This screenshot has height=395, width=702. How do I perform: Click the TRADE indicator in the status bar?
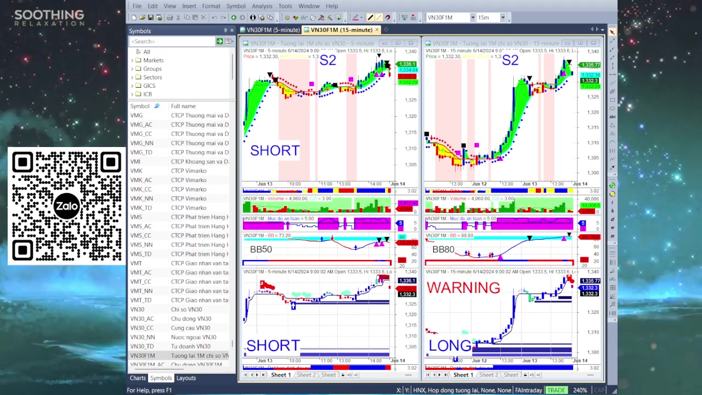556,390
